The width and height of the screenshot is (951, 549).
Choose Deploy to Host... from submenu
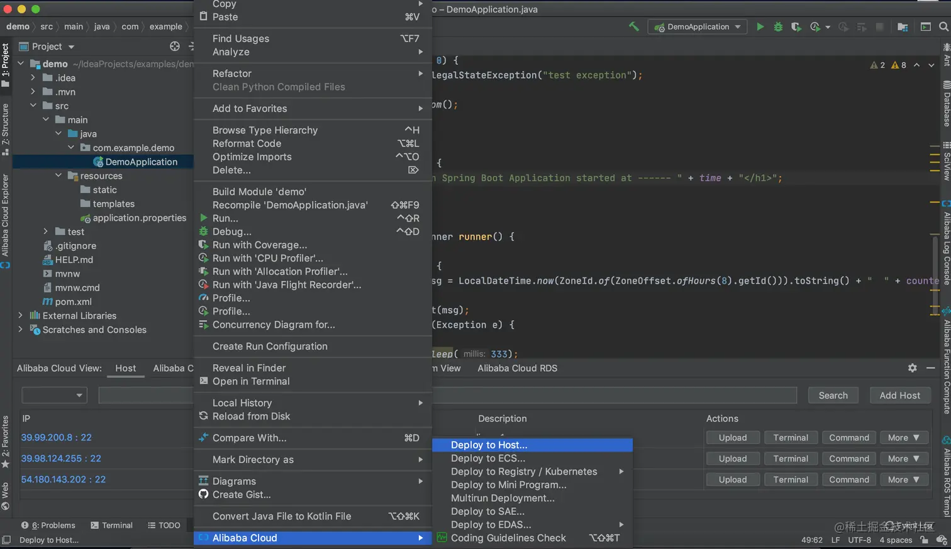click(x=532, y=445)
